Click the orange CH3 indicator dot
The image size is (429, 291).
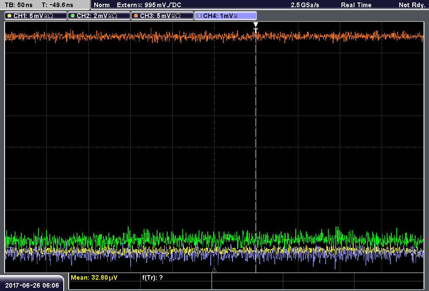[x=136, y=16]
